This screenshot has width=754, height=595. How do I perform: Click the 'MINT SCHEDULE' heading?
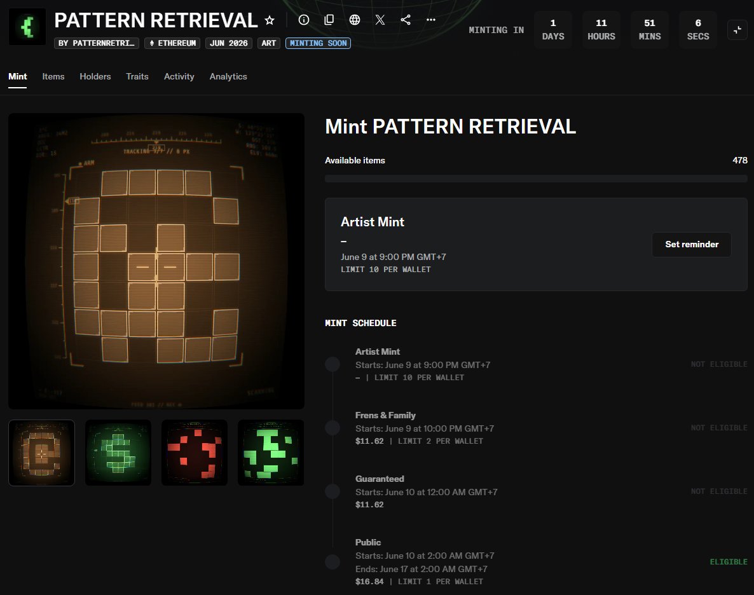[360, 323]
